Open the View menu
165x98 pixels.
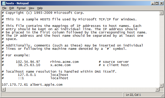[x=31, y=8]
